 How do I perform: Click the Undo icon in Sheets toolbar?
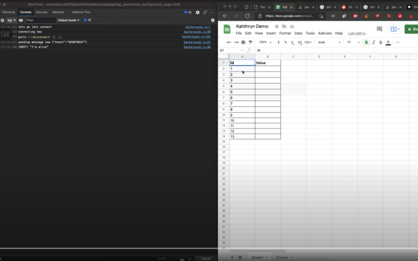228,42
